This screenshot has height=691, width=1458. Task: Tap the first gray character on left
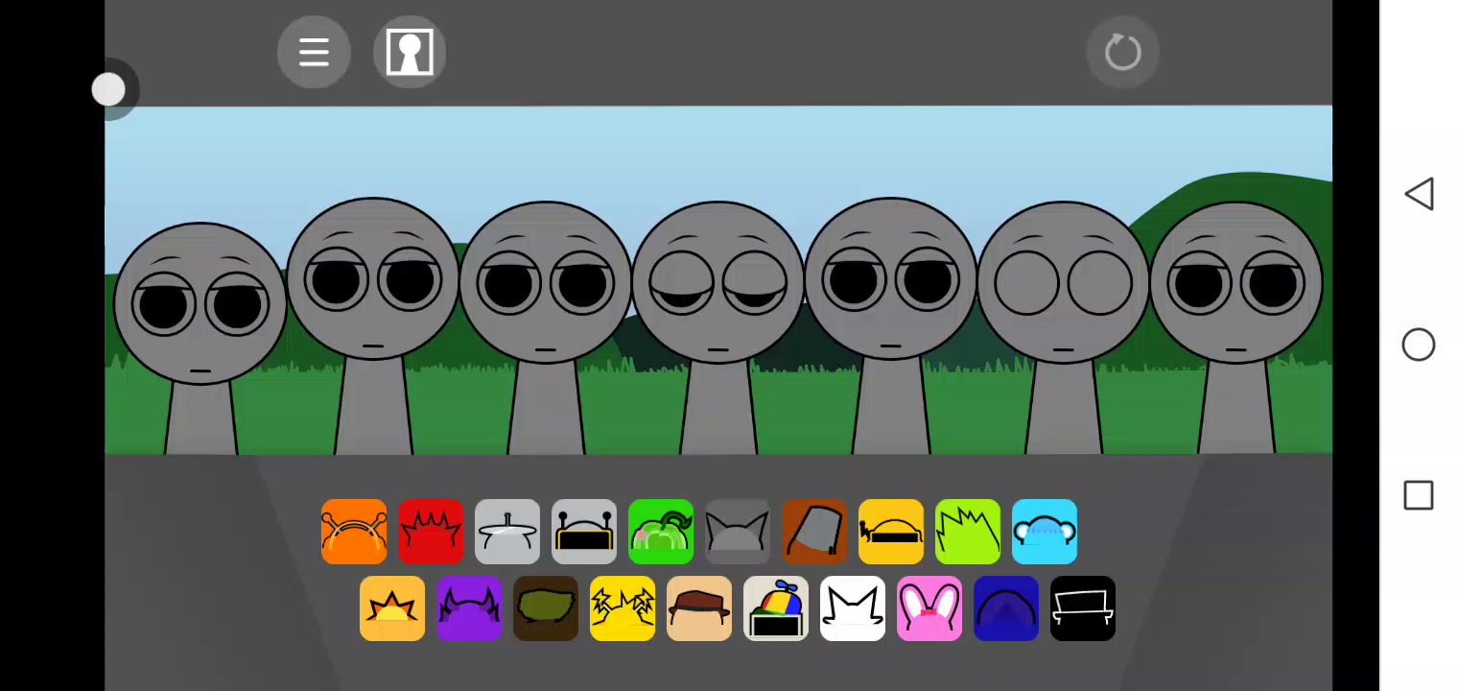pos(200,307)
